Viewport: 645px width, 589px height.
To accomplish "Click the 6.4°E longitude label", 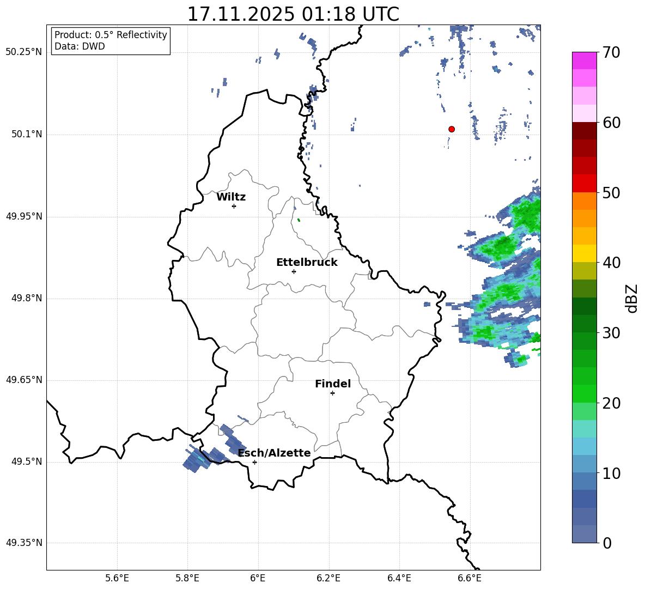I will tap(399, 579).
